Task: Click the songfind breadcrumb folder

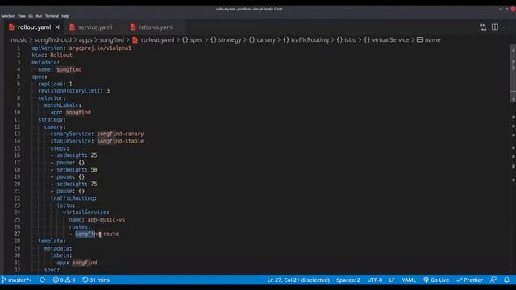Action: point(112,39)
